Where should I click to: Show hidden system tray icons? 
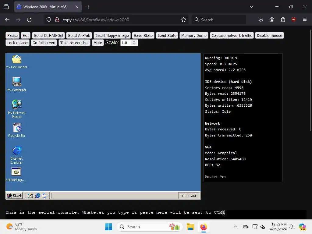coord(236,227)
